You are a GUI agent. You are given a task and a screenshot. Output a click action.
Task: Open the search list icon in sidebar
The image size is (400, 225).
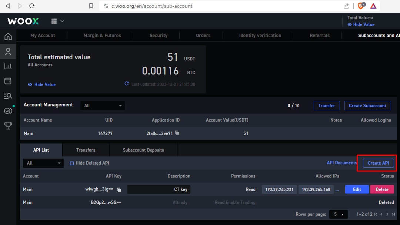coord(8,96)
